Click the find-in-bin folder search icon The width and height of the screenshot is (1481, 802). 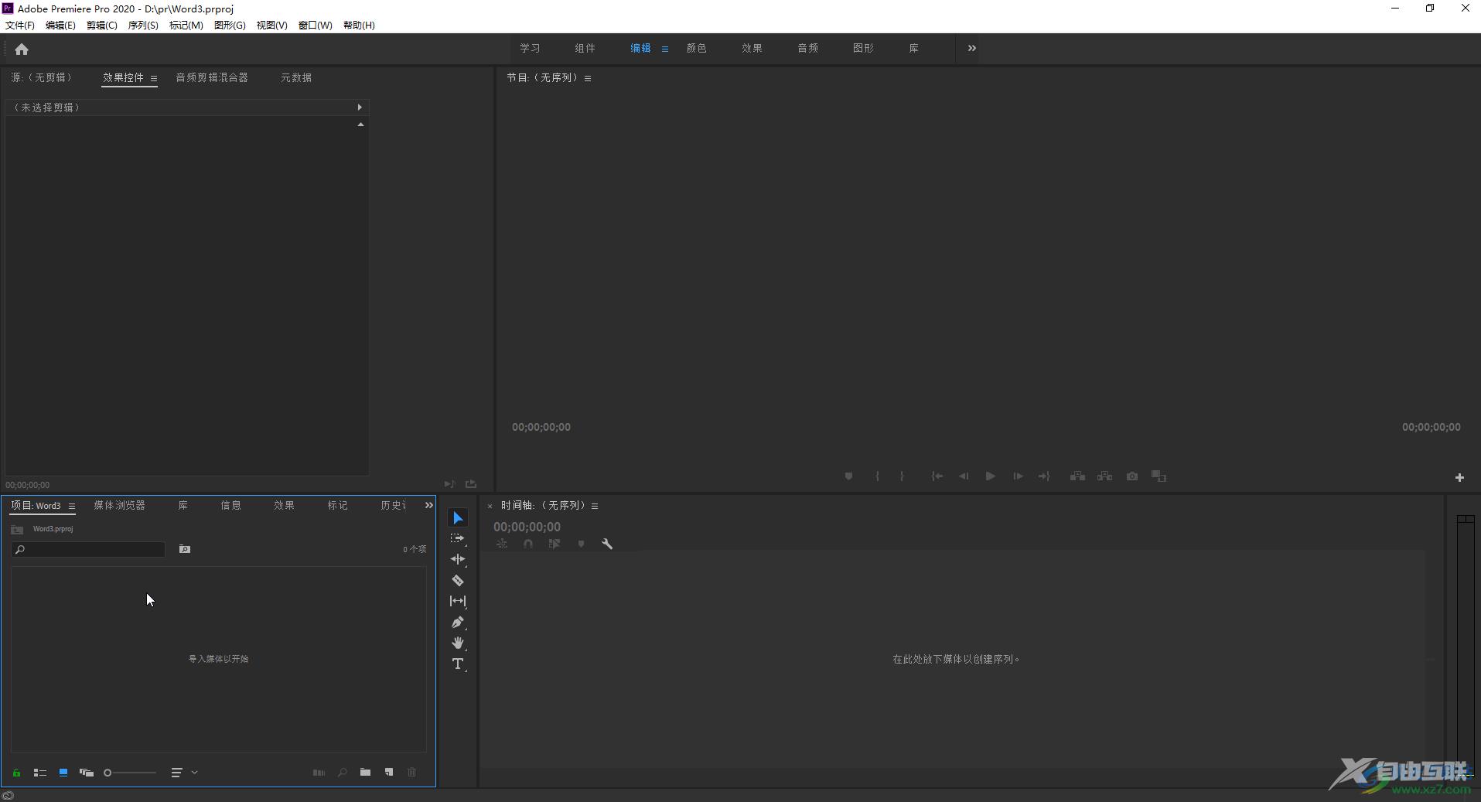185,549
